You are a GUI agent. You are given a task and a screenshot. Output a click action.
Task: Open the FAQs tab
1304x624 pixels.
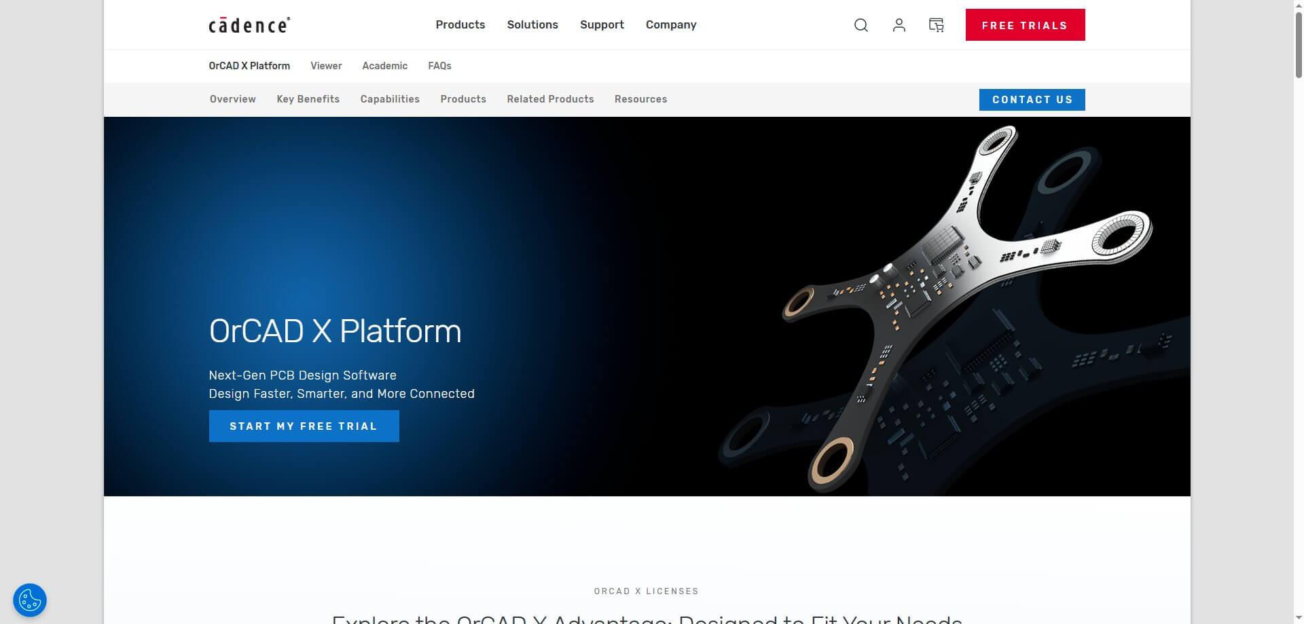click(x=439, y=66)
